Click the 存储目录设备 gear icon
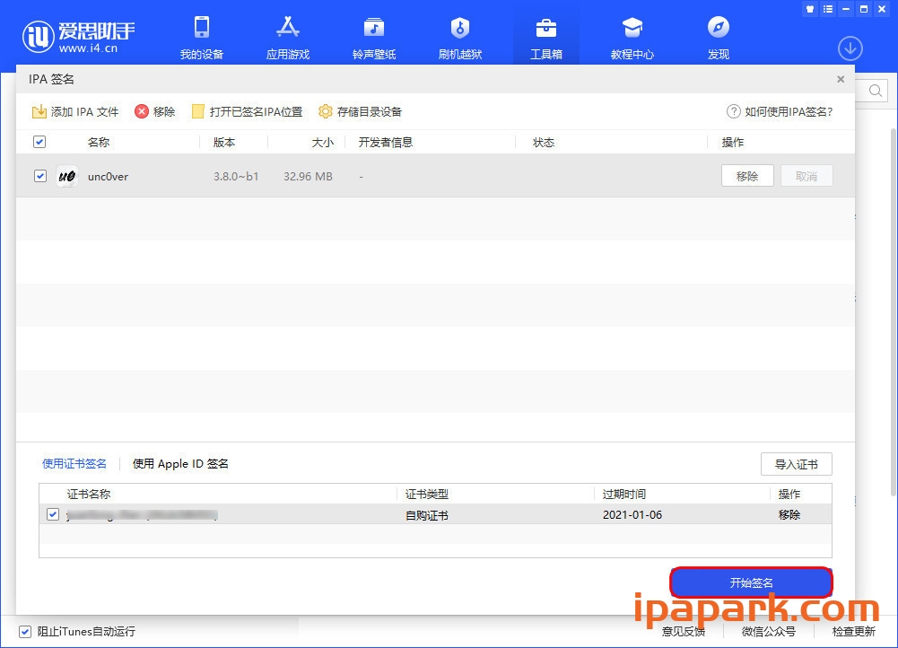This screenshot has width=898, height=648. 326,111
